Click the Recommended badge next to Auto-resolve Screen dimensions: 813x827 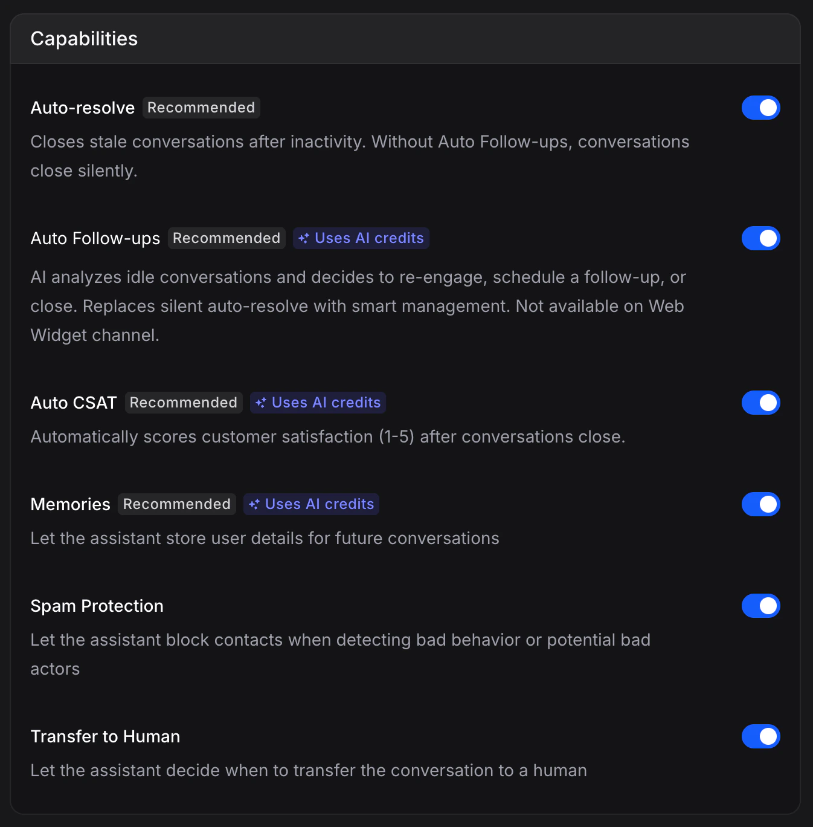pos(201,108)
